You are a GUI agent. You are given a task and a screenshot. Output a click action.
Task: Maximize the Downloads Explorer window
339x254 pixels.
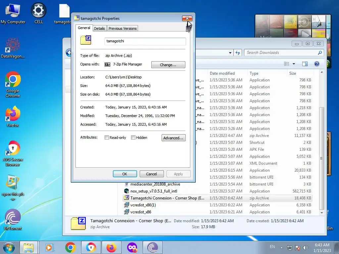(x=308, y=44)
